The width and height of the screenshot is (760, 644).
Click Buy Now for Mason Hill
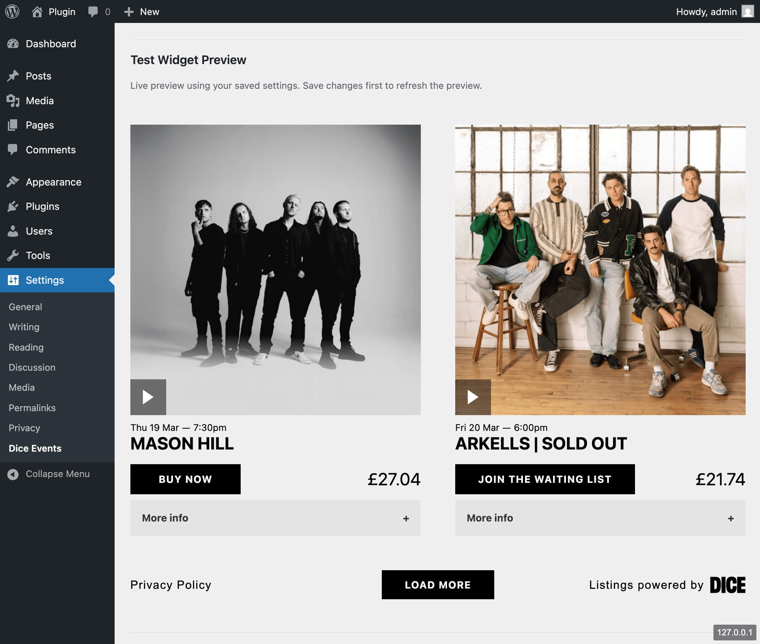click(x=185, y=479)
